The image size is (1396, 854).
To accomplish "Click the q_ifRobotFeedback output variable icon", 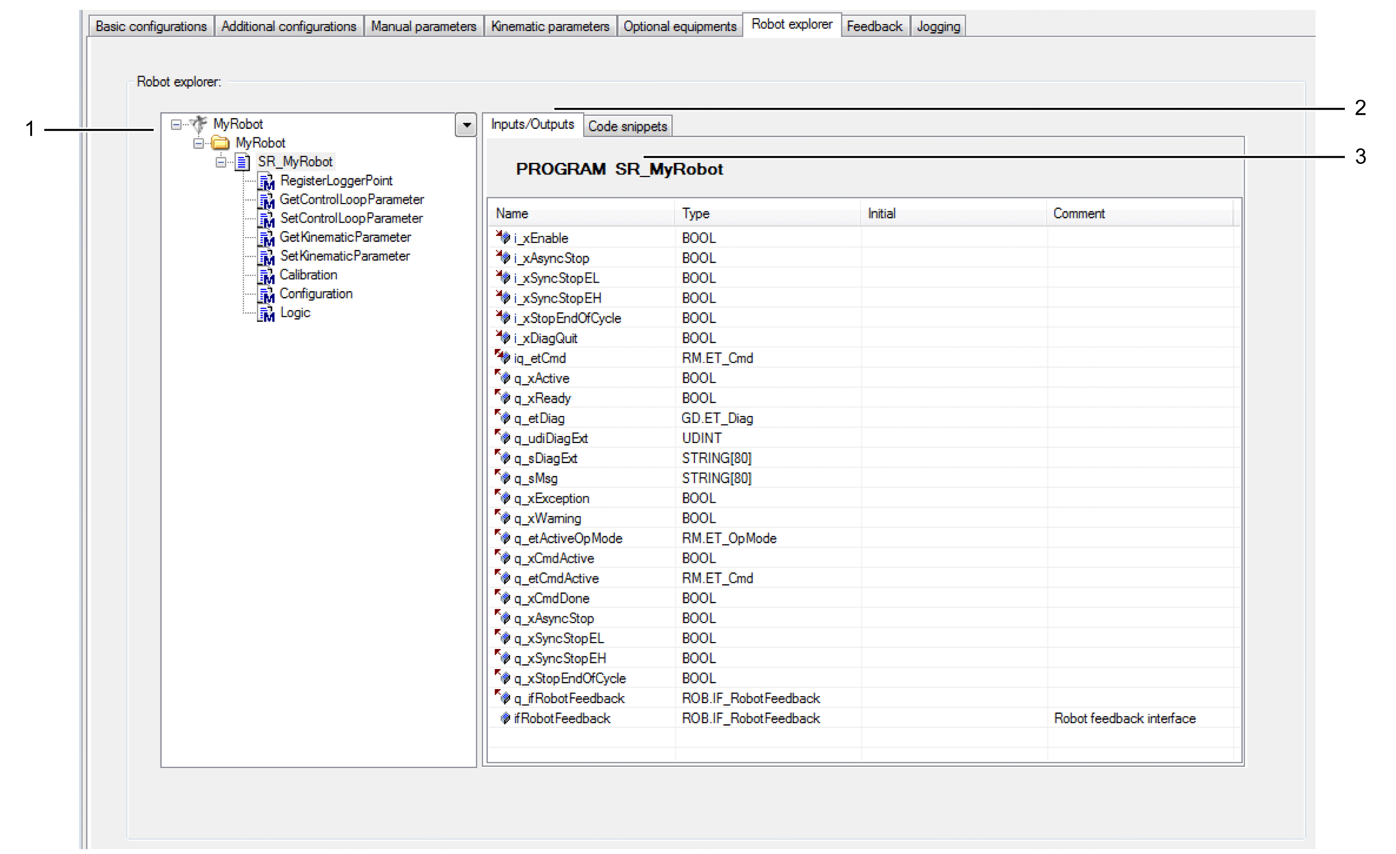I will click(x=503, y=698).
